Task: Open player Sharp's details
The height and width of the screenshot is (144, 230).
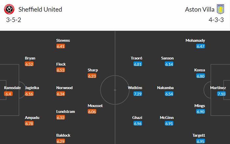Action: (93, 70)
